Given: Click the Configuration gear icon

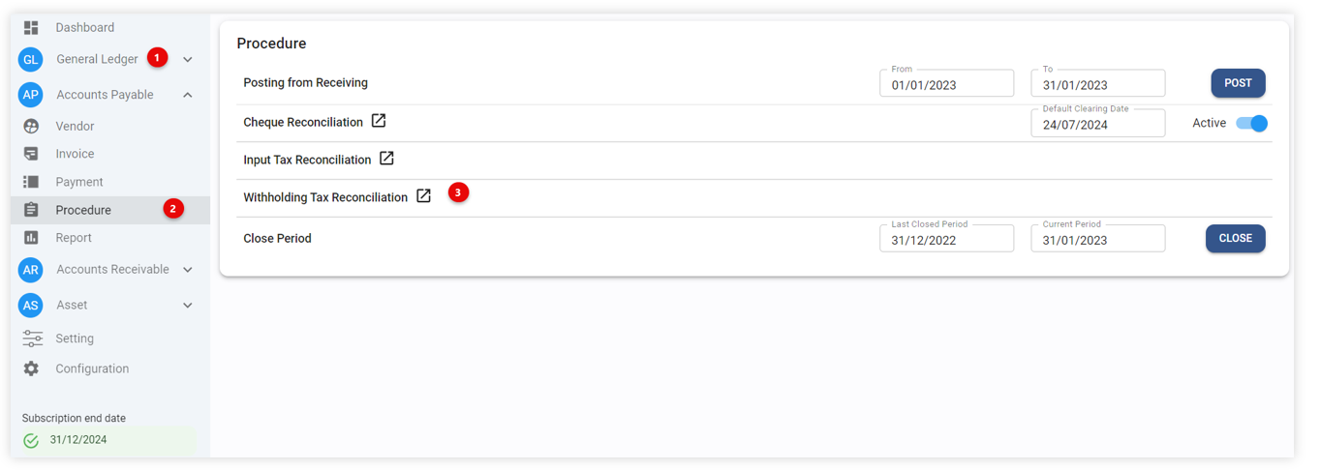Looking at the screenshot, I should pos(31,368).
